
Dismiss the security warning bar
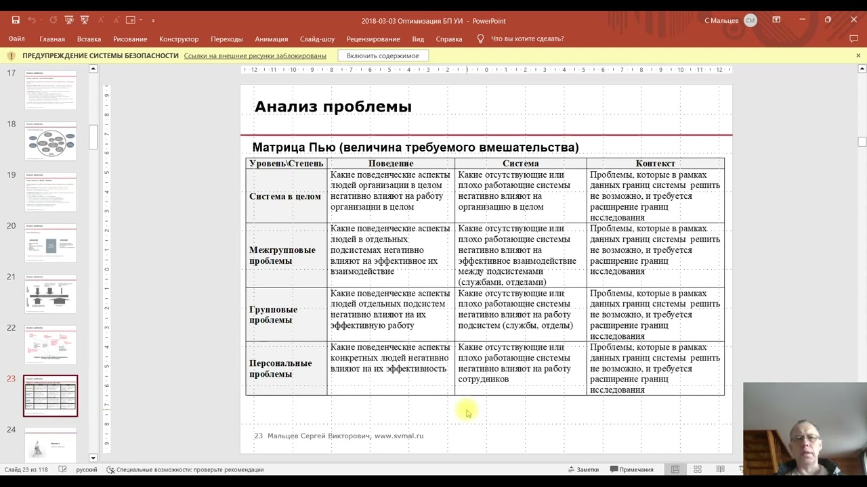point(858,55)
